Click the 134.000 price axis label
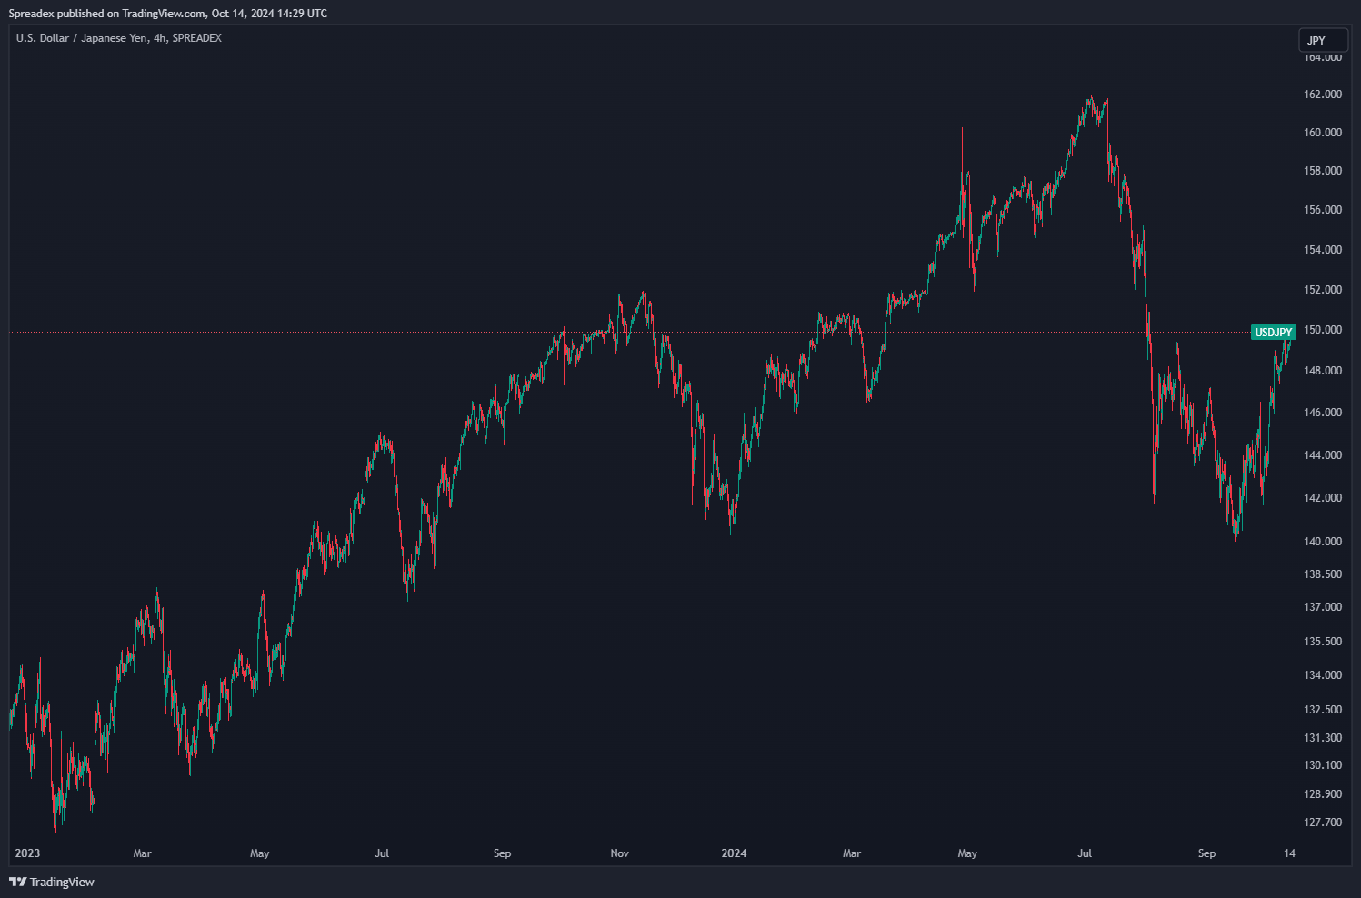Viewport: 1361px width, 898px height. point(1323,675)
